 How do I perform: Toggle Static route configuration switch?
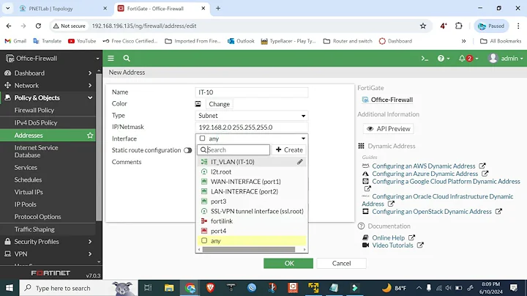click(188, 150)
